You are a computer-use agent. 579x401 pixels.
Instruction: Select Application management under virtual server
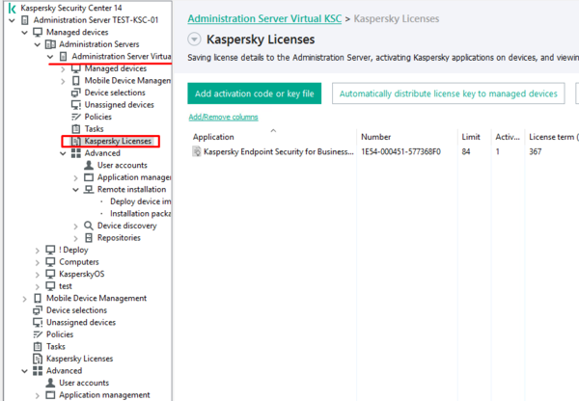point(134,177)
